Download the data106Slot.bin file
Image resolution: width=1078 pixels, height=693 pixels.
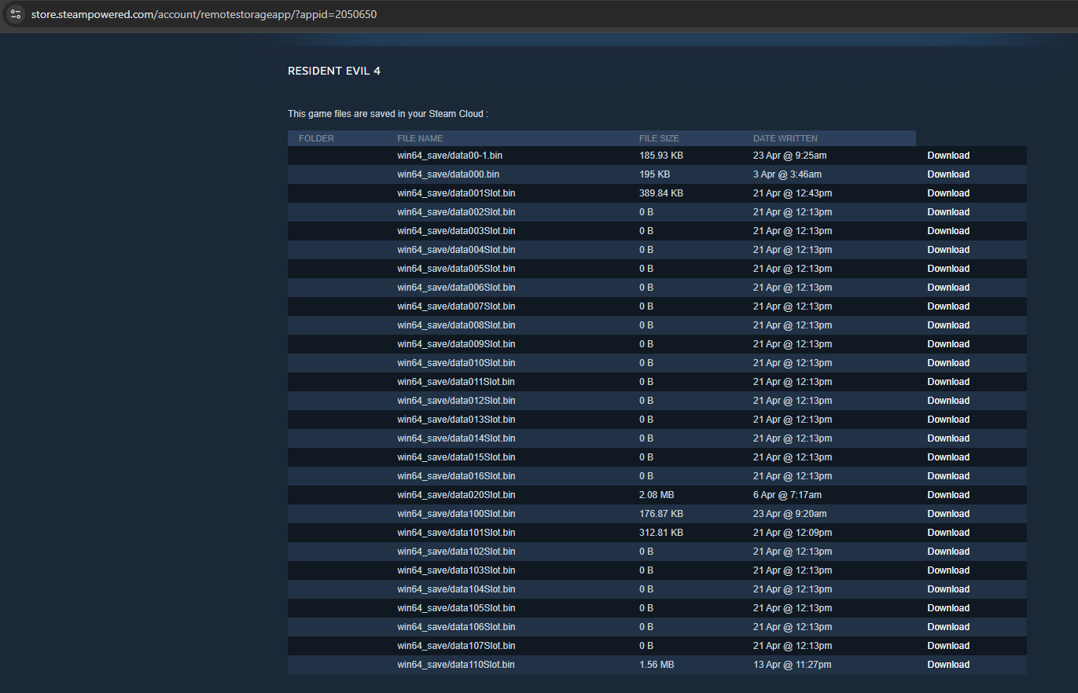click(x=948, y=627)
